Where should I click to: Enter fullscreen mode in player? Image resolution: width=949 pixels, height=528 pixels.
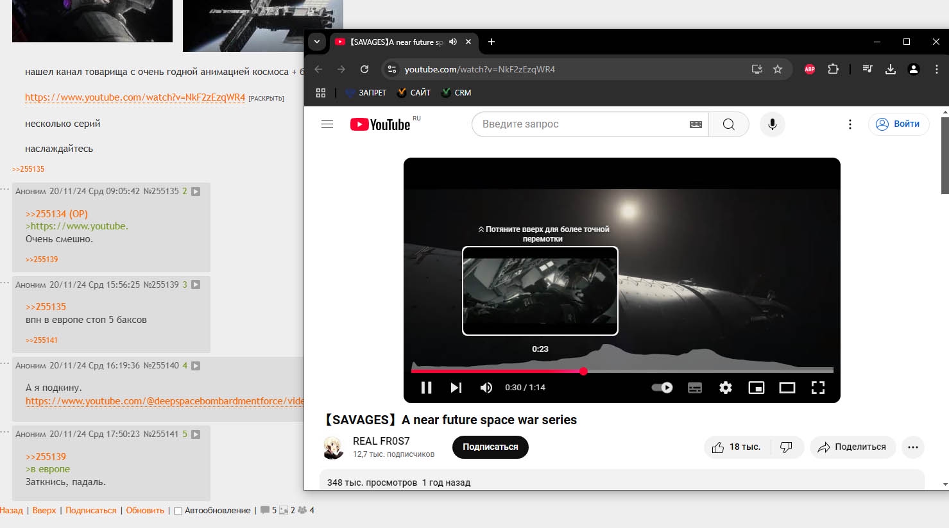pyautogui.click(x=818, y=388)
